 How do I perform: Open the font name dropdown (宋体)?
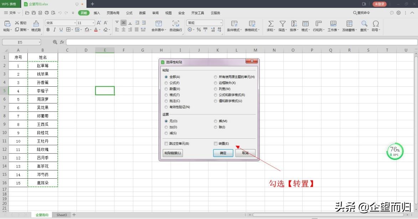point(75,23)
